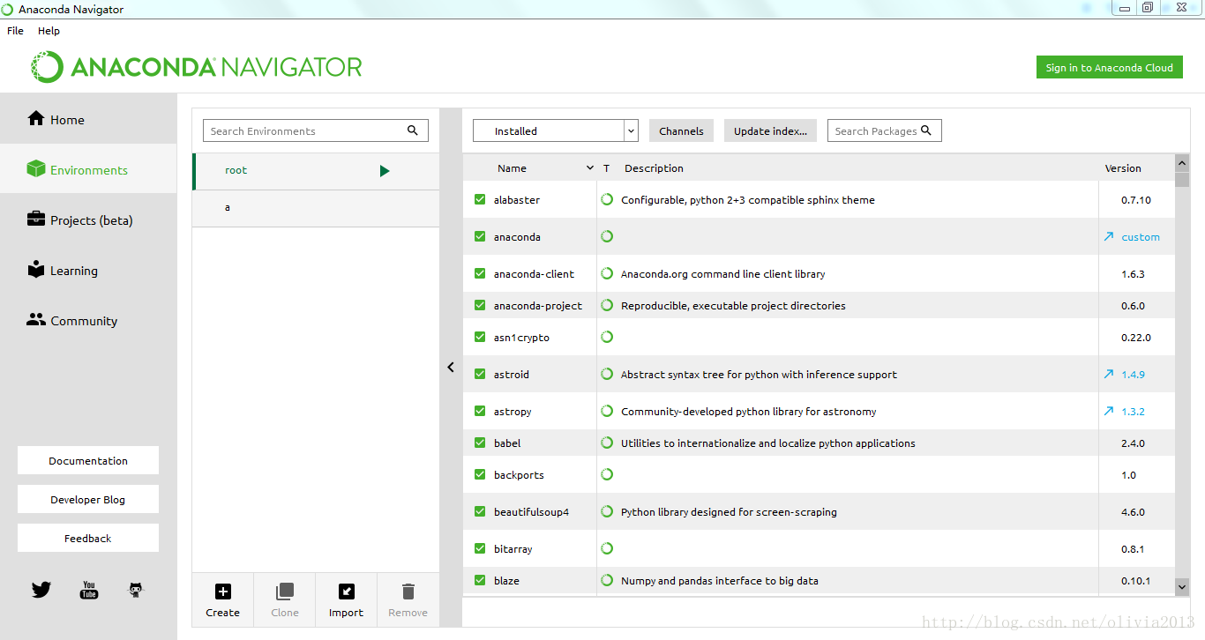Click the Environments cube icon

pyautogui.click(x=36, y=168)
